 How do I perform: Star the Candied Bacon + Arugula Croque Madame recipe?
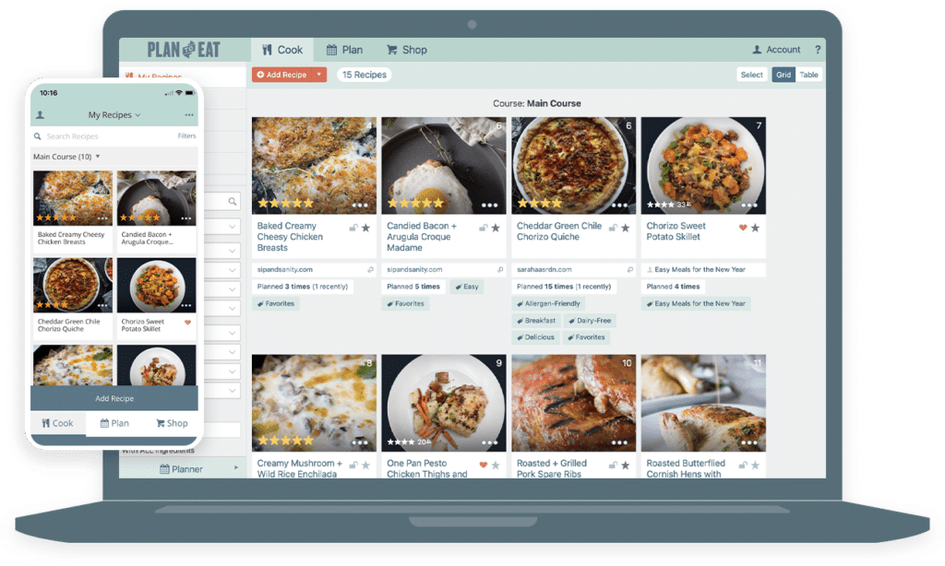[x=496, y=228]
